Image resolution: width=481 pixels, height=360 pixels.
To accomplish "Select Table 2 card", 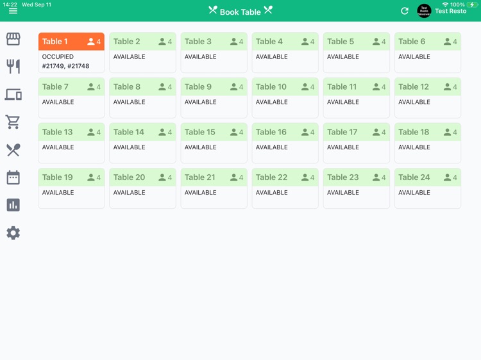I will pyautogui.click(x=142, y=53).
